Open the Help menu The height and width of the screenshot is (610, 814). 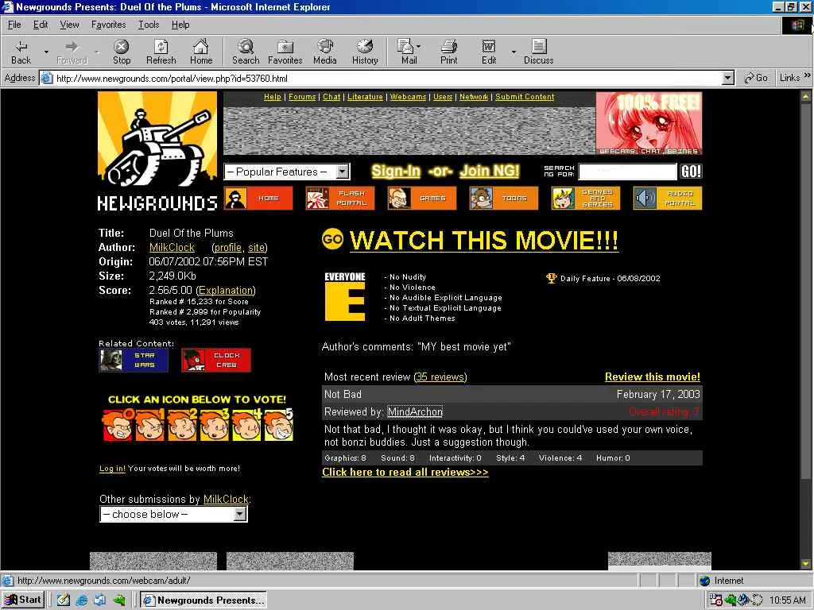pos(180,25)
